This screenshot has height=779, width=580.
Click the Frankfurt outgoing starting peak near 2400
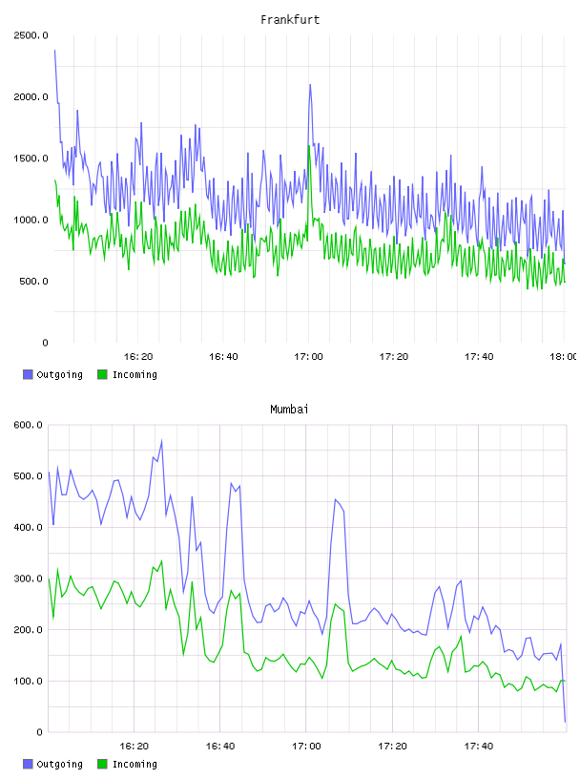pyautogui.click(x=55, y=51)
